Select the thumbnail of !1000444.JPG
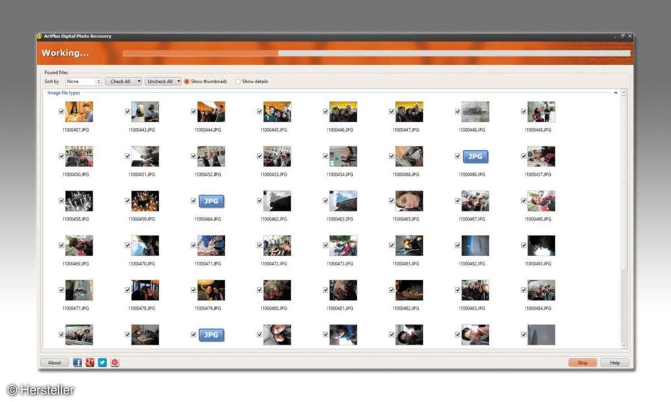This screenshot has width=671, height=402. click(x=211, y=112)
